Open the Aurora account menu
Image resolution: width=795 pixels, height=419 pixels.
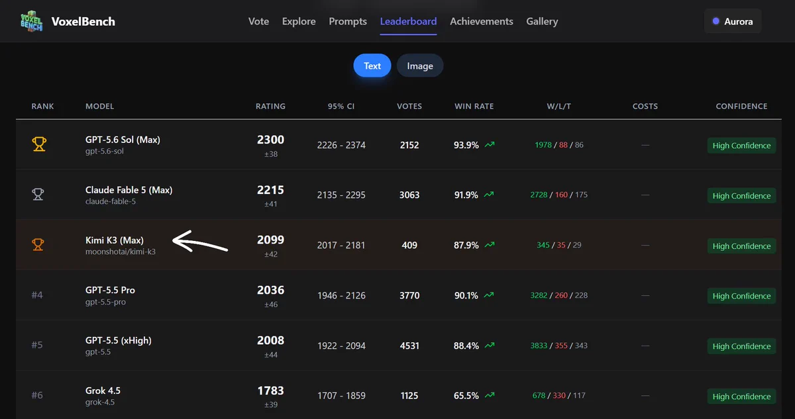pyautogui.click(x=733, y=21)
